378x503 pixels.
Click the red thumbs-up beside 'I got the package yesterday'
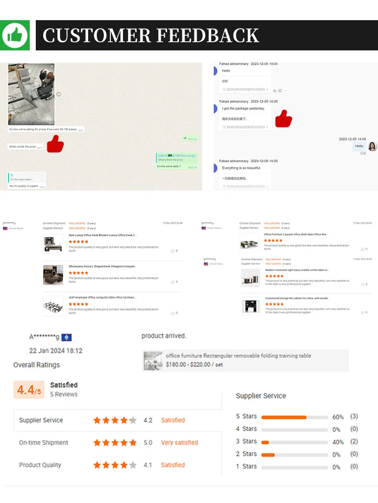pos(284,118)
